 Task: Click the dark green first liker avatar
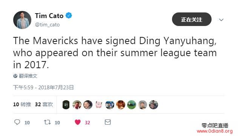tap(66, 105)
